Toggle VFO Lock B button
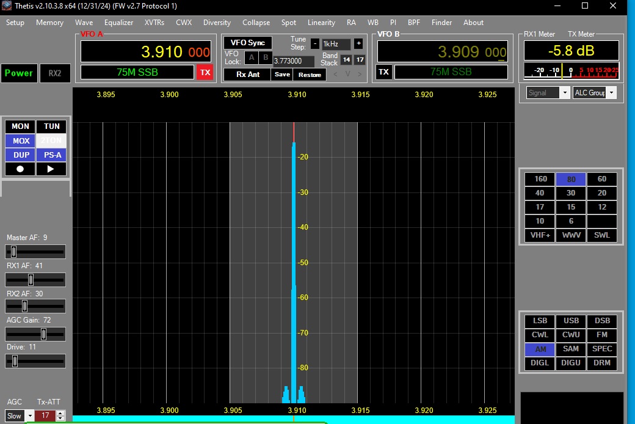This screenshot has height=424, width=635. click(x=266, y=57)
